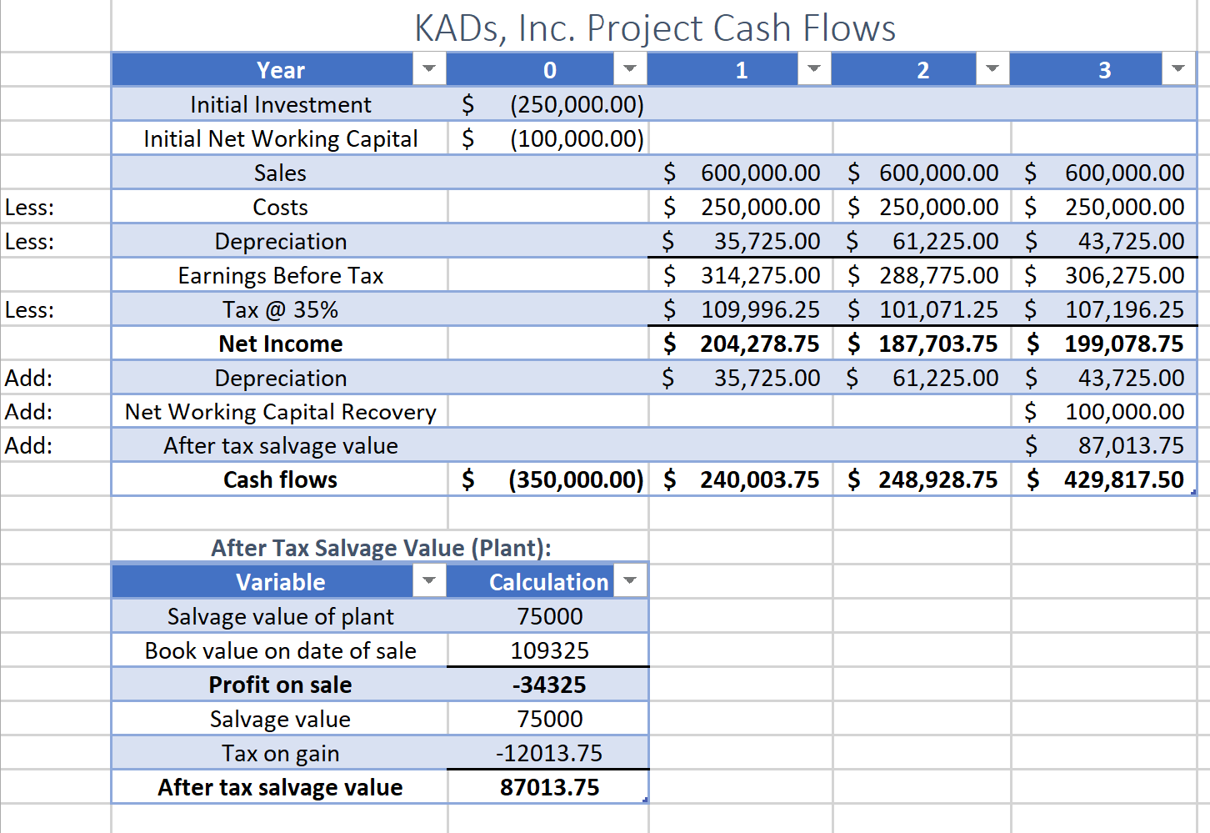Select the Initial Investment amount cell
1210x833 pixels.
pos(547,104)
